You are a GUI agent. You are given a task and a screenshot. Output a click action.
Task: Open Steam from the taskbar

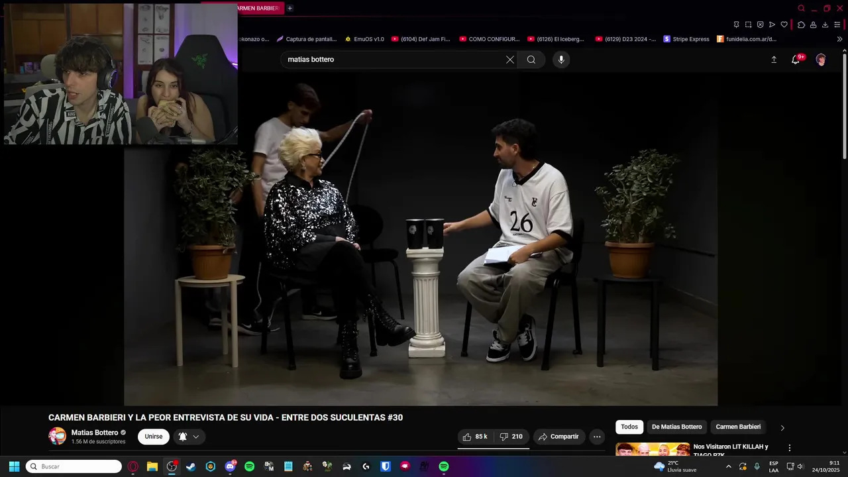point(191,466)
